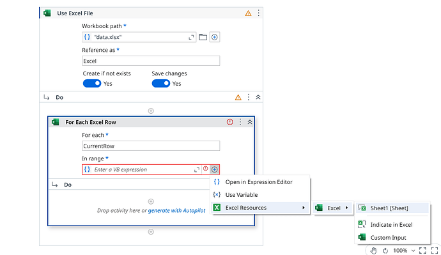Activate the pan hand tool
Screen dimensions: 441x255
373,251
